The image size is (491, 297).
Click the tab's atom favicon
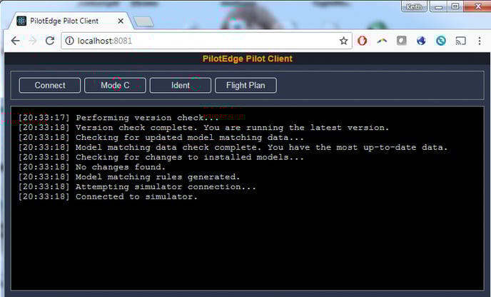pos(21,21)
